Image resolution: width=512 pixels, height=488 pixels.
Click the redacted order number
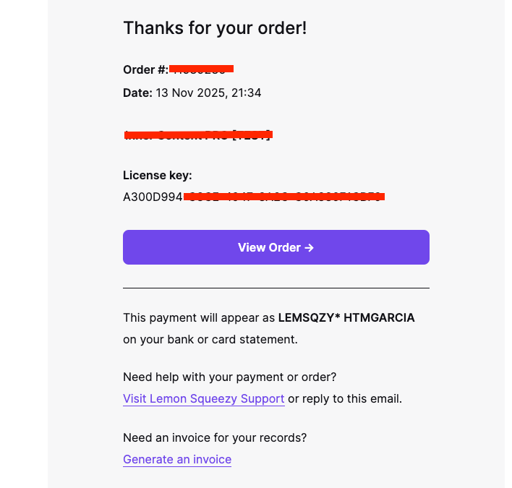tap(202, 69)
